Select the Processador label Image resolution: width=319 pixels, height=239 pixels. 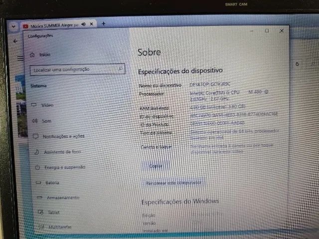pyautogui.click(x=152, y=94)
